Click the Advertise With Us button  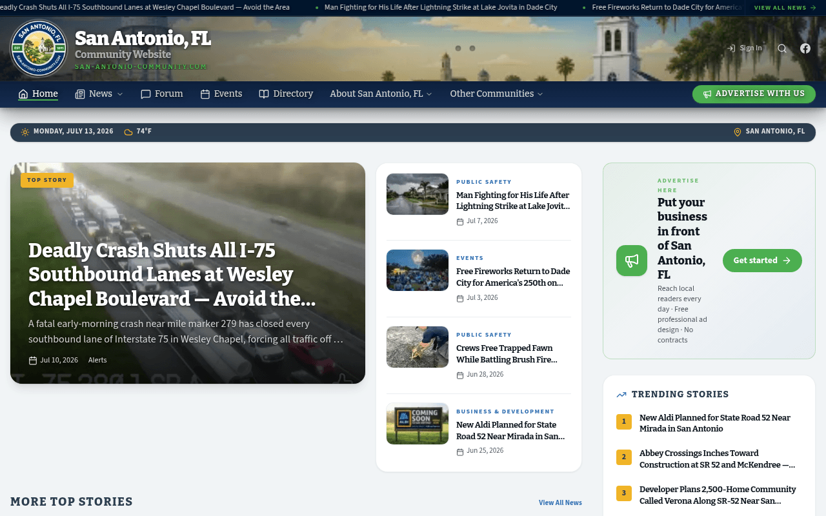click(754, 94)
